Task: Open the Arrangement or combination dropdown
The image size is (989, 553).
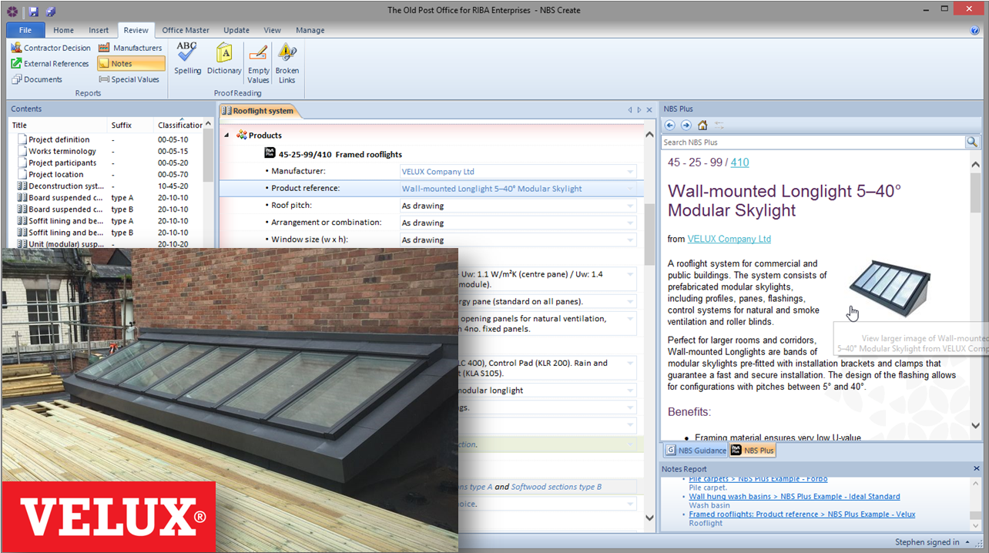Action: pyautogui.click(x=630, y=223)
